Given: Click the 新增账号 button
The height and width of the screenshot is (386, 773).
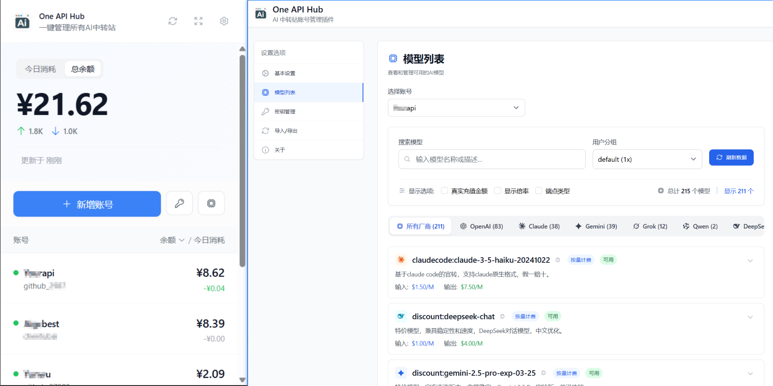Looking at the screenshot, I should pyautogui.click(x=87, y=204).
